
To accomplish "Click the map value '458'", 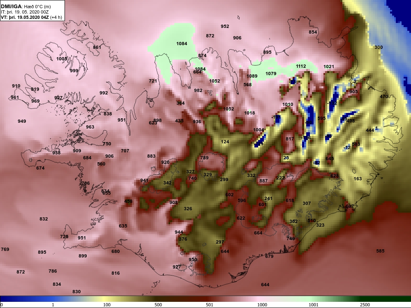I will 128,201.
